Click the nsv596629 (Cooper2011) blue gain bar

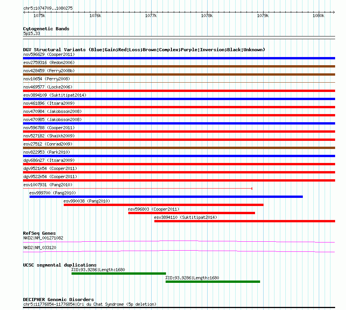(179, 58)
